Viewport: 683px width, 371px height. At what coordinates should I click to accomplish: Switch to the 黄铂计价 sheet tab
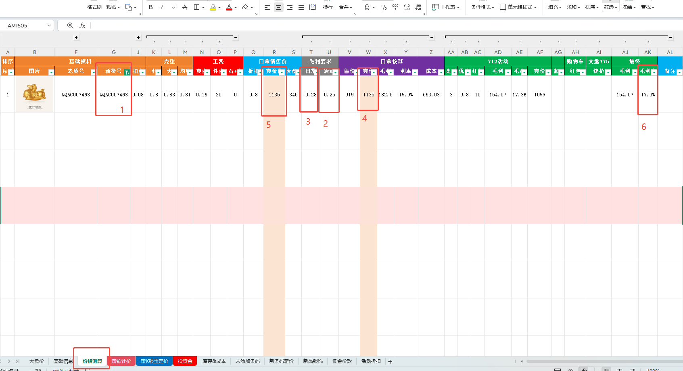point(121,361)
